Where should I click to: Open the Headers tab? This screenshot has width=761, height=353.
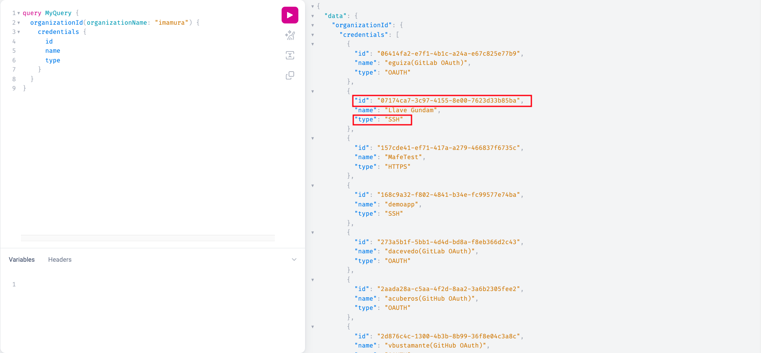pos(60,260)
